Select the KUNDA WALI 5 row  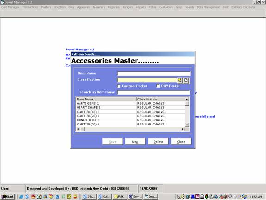(130, 120)
